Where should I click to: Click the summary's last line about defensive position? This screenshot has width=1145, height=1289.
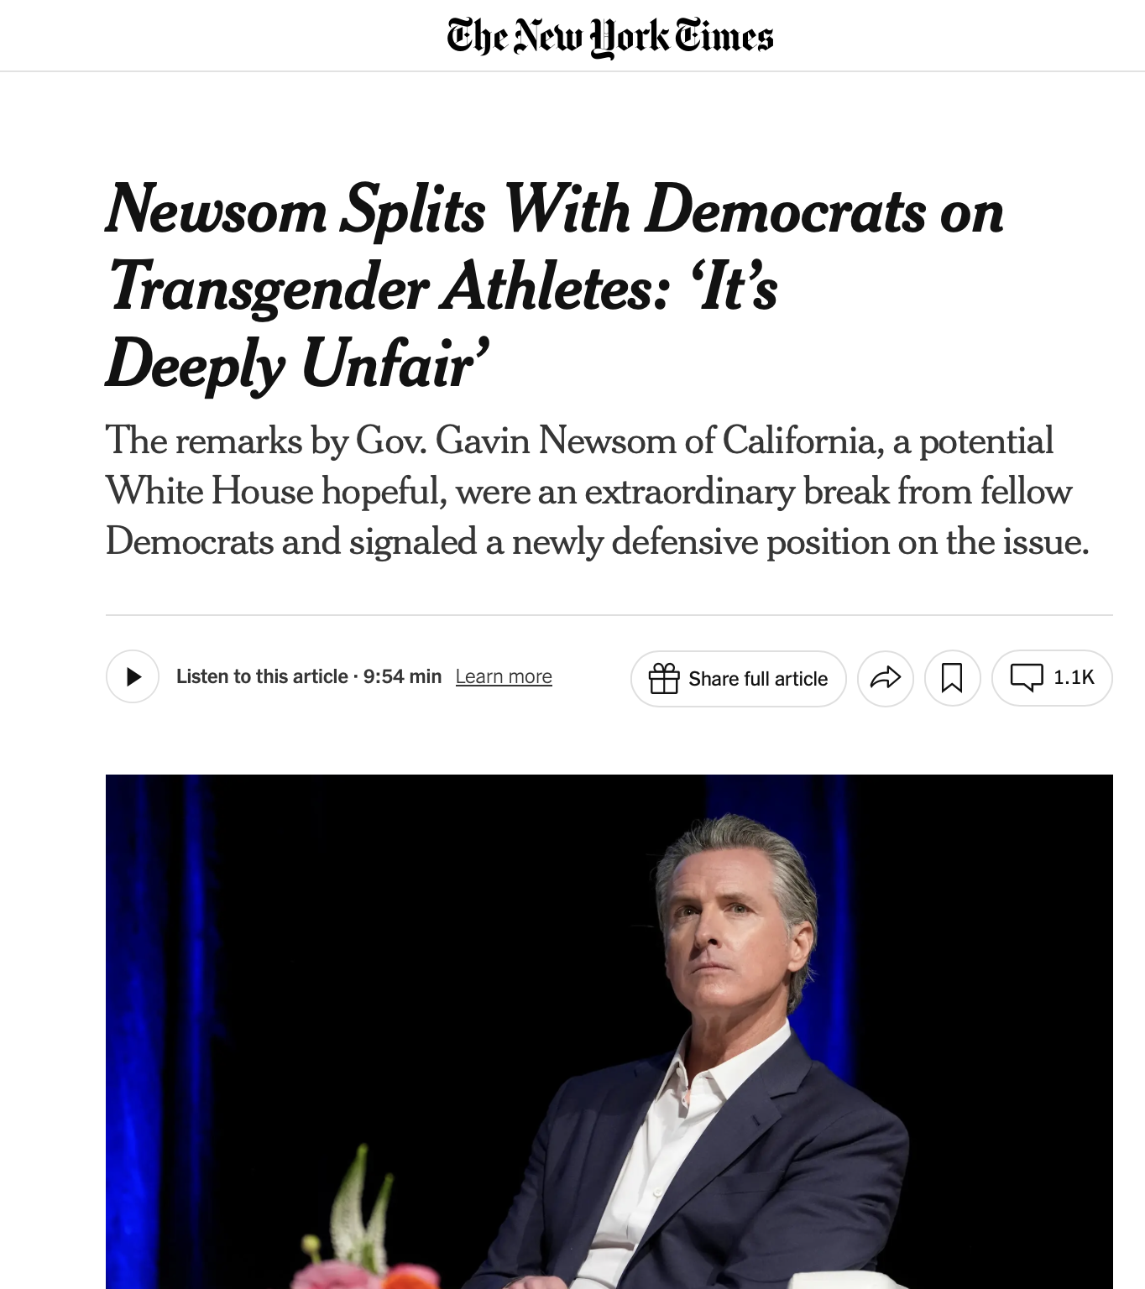597,541
